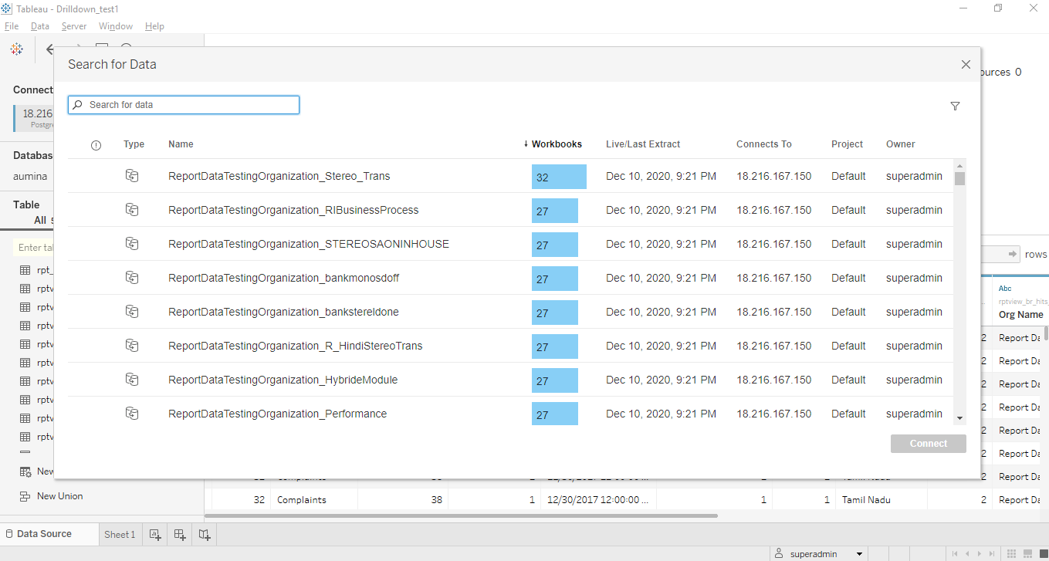Click data source icon for STEREOSAONINHOUSE row
1049x561 pixels.
[x=132, y=244]
